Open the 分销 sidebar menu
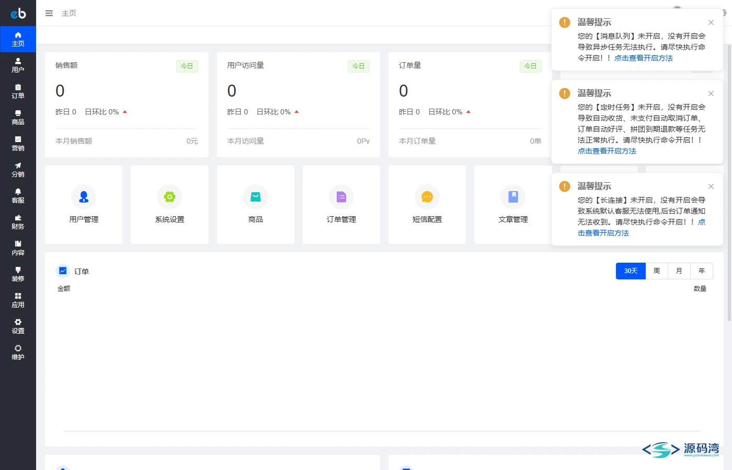Image resolution: width=732 pixels, height=470 pixels. tap(18, 170)
